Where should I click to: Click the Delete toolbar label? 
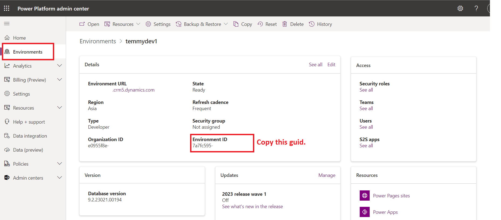(297, 24)
